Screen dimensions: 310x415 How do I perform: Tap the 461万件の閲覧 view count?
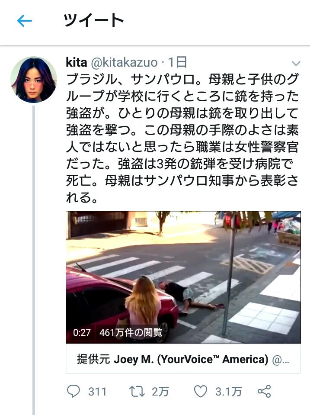point(131,332)
